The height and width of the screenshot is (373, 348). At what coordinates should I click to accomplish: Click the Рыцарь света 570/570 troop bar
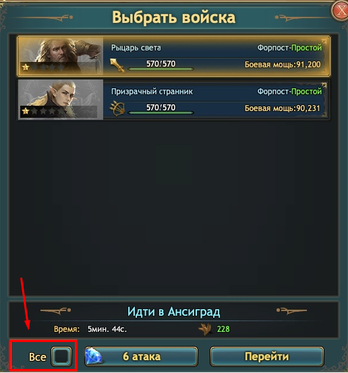tap(161, 65)
